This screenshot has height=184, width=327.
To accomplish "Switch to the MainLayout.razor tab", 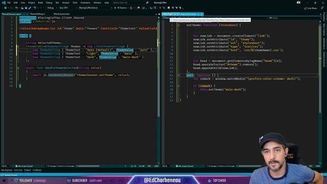I will click(61, 14).
